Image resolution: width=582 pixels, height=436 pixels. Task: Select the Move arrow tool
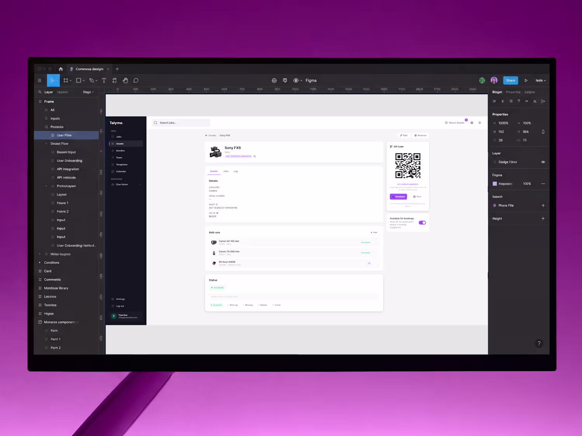[x=53, y=81]
